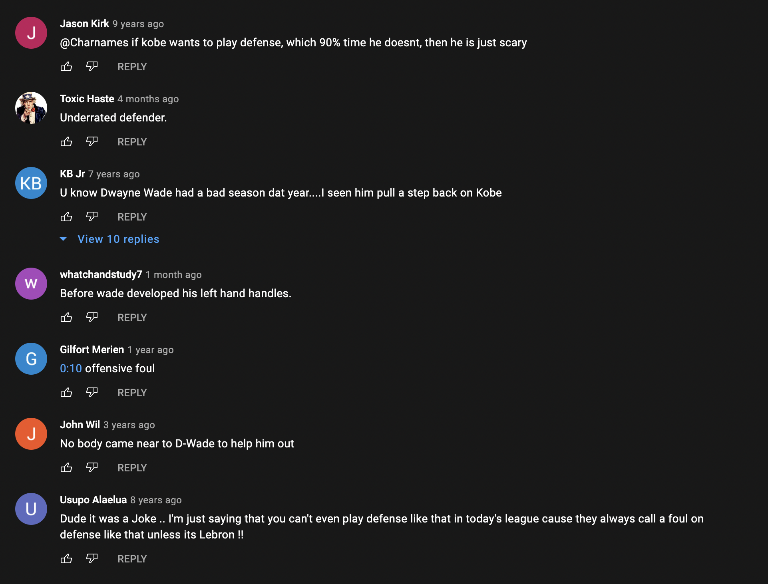Dislike John Wil's comment

[x=92, y=467]
